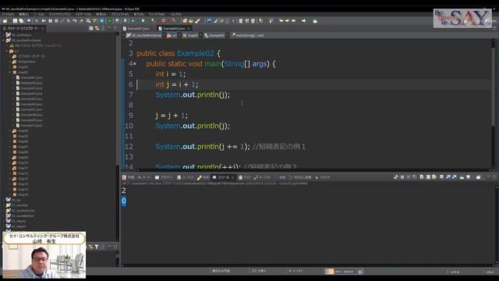The width and height of the screenshot is (499, 281).
Task: Click the filter funnel icon in lower-left panel
Action: 97,247
